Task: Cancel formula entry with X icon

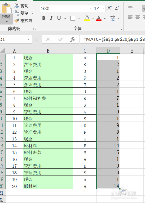Action: [x=48, y=39]
